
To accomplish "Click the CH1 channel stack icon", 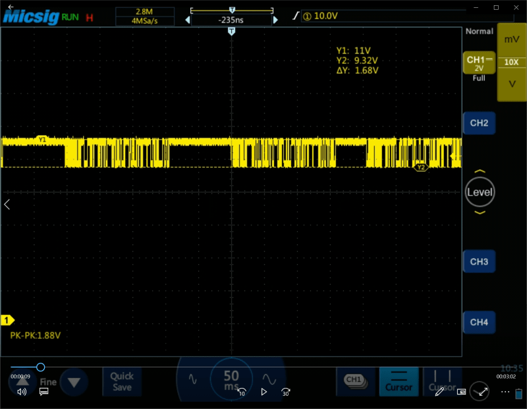I will click(356, 381).
